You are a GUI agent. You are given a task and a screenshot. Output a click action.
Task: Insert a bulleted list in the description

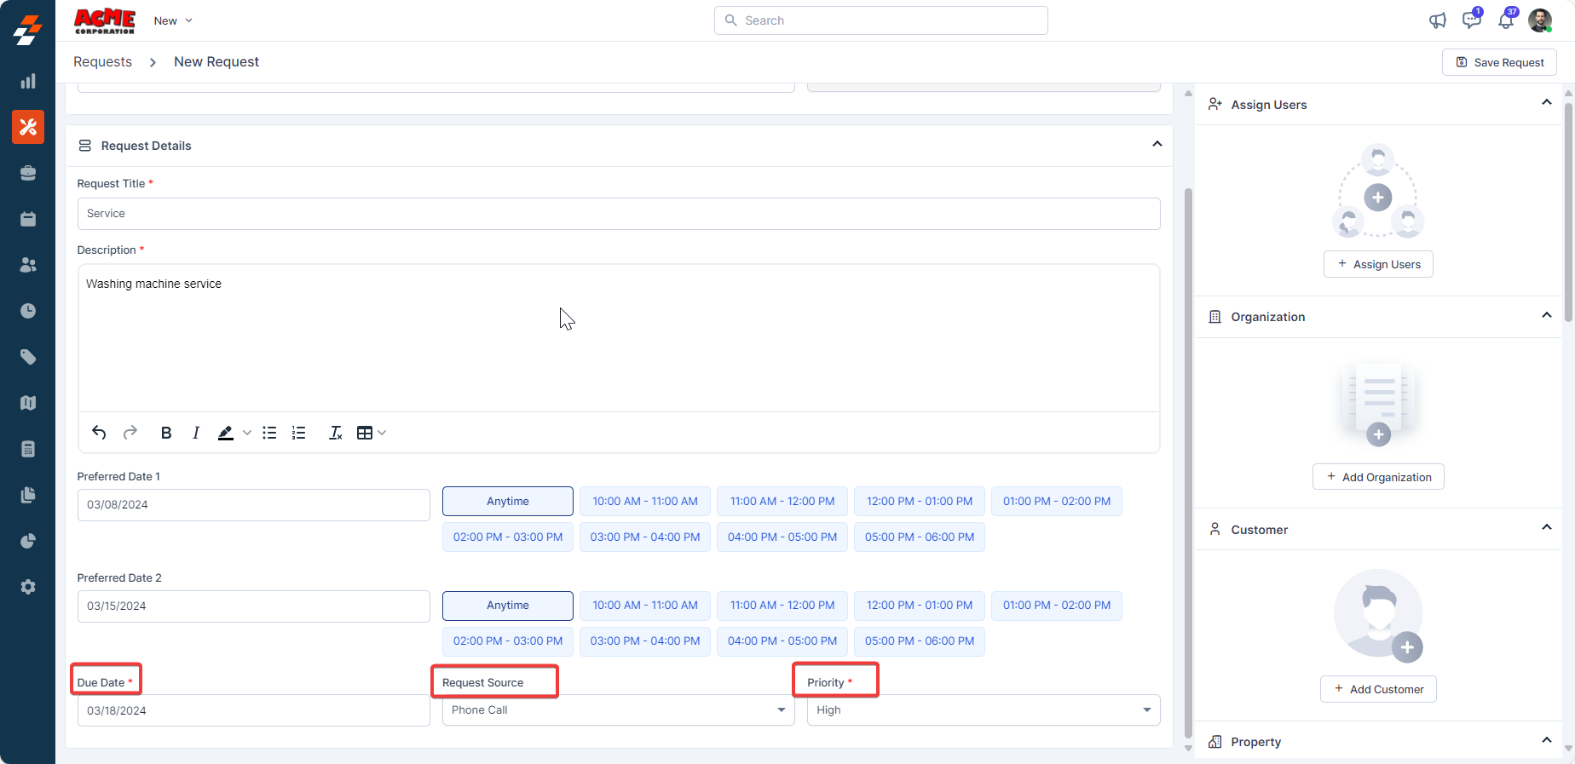[x=269, y=433]
